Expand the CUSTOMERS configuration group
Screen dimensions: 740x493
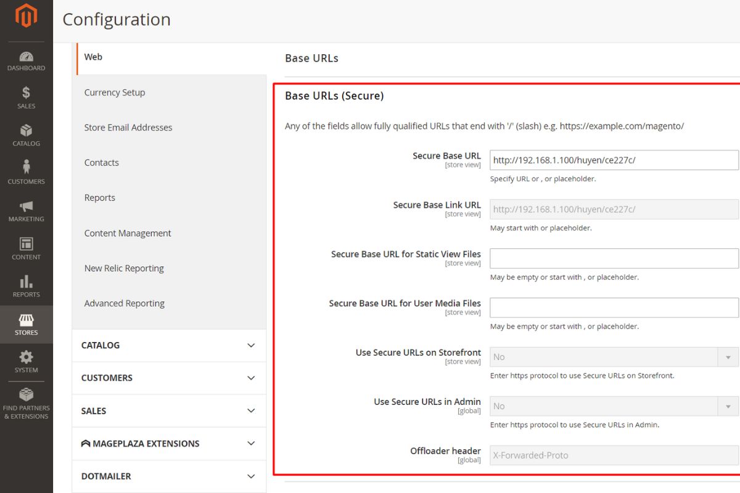tap(169, 378)
